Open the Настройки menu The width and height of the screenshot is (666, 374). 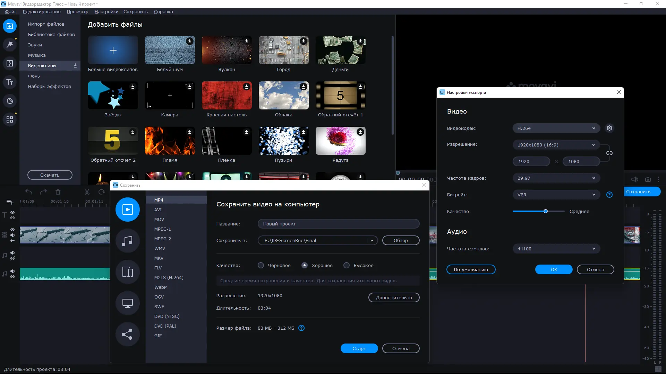pyautogui.click(x=106, y=11)
